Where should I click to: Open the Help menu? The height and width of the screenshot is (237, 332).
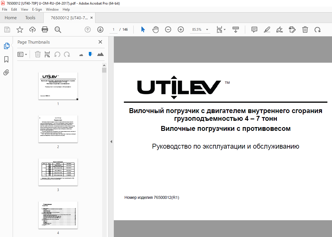pos(66,9)
